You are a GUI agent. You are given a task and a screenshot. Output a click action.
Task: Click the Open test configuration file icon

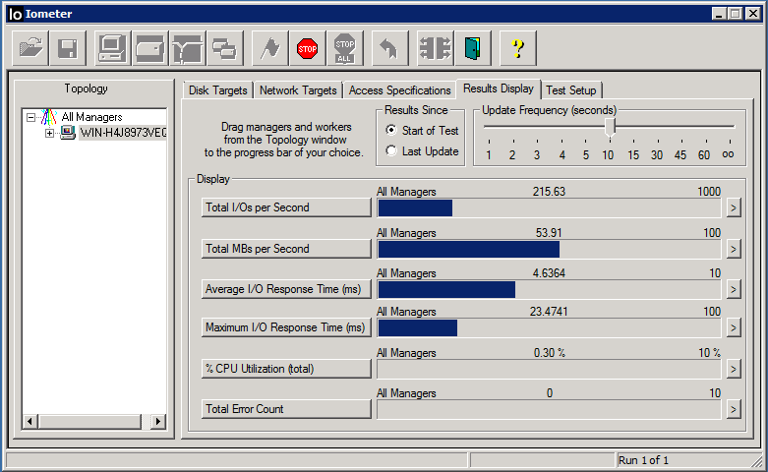[31, 47]
